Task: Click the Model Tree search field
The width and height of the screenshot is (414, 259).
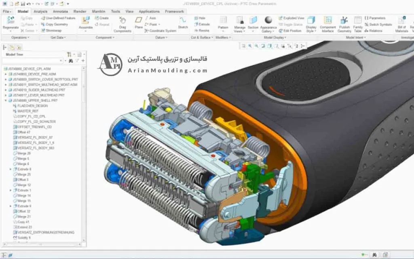Action: coord(32,61)
